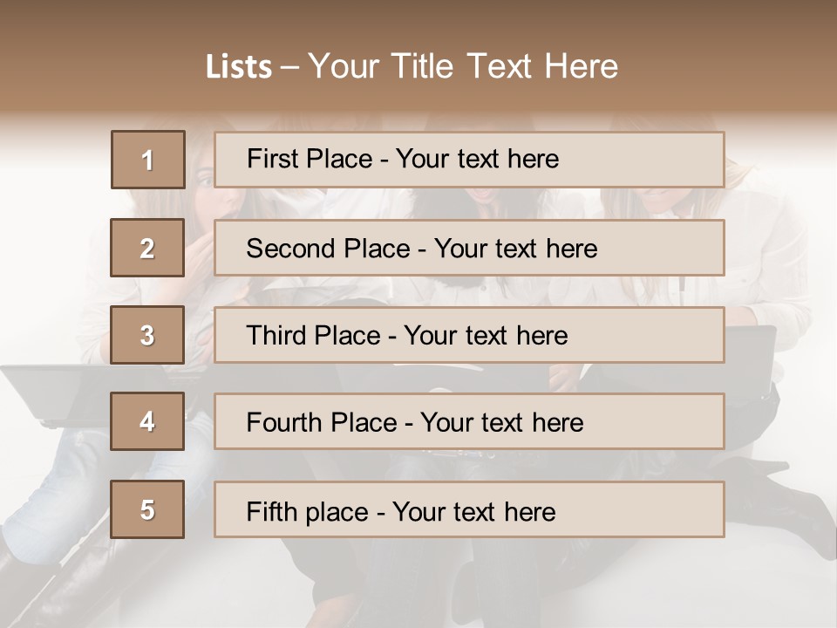Click 'Your text here' in Fifth place row

[x=473, y=511]
